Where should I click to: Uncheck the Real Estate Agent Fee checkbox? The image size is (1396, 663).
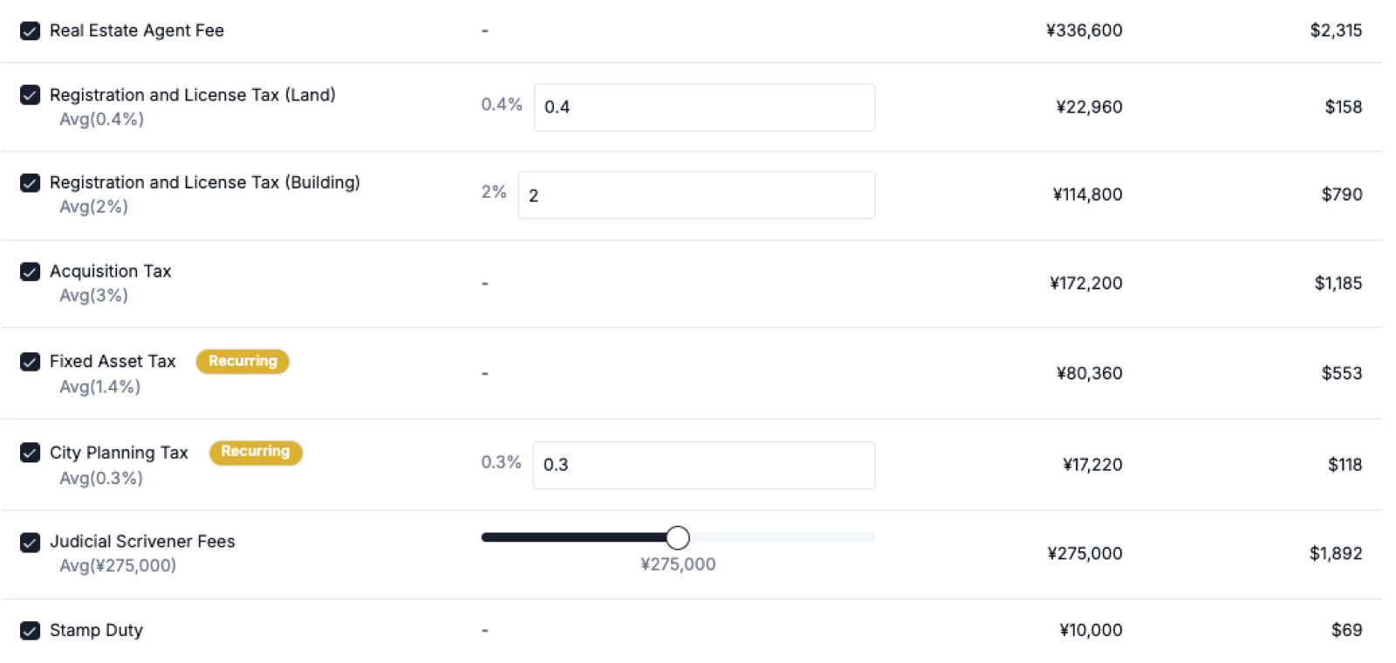coord(30,31)
